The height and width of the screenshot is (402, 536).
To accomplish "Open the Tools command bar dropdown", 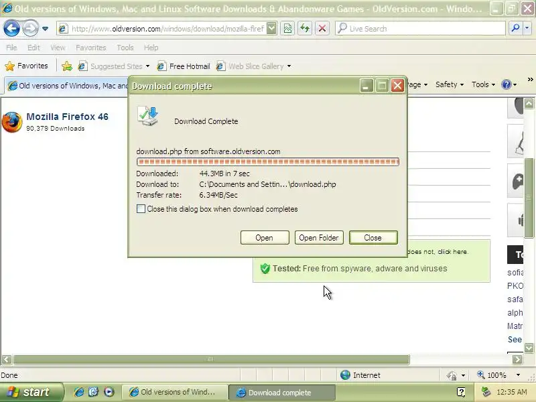I will (483, 84).
